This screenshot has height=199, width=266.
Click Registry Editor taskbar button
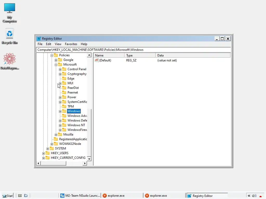tap(207, 196)
